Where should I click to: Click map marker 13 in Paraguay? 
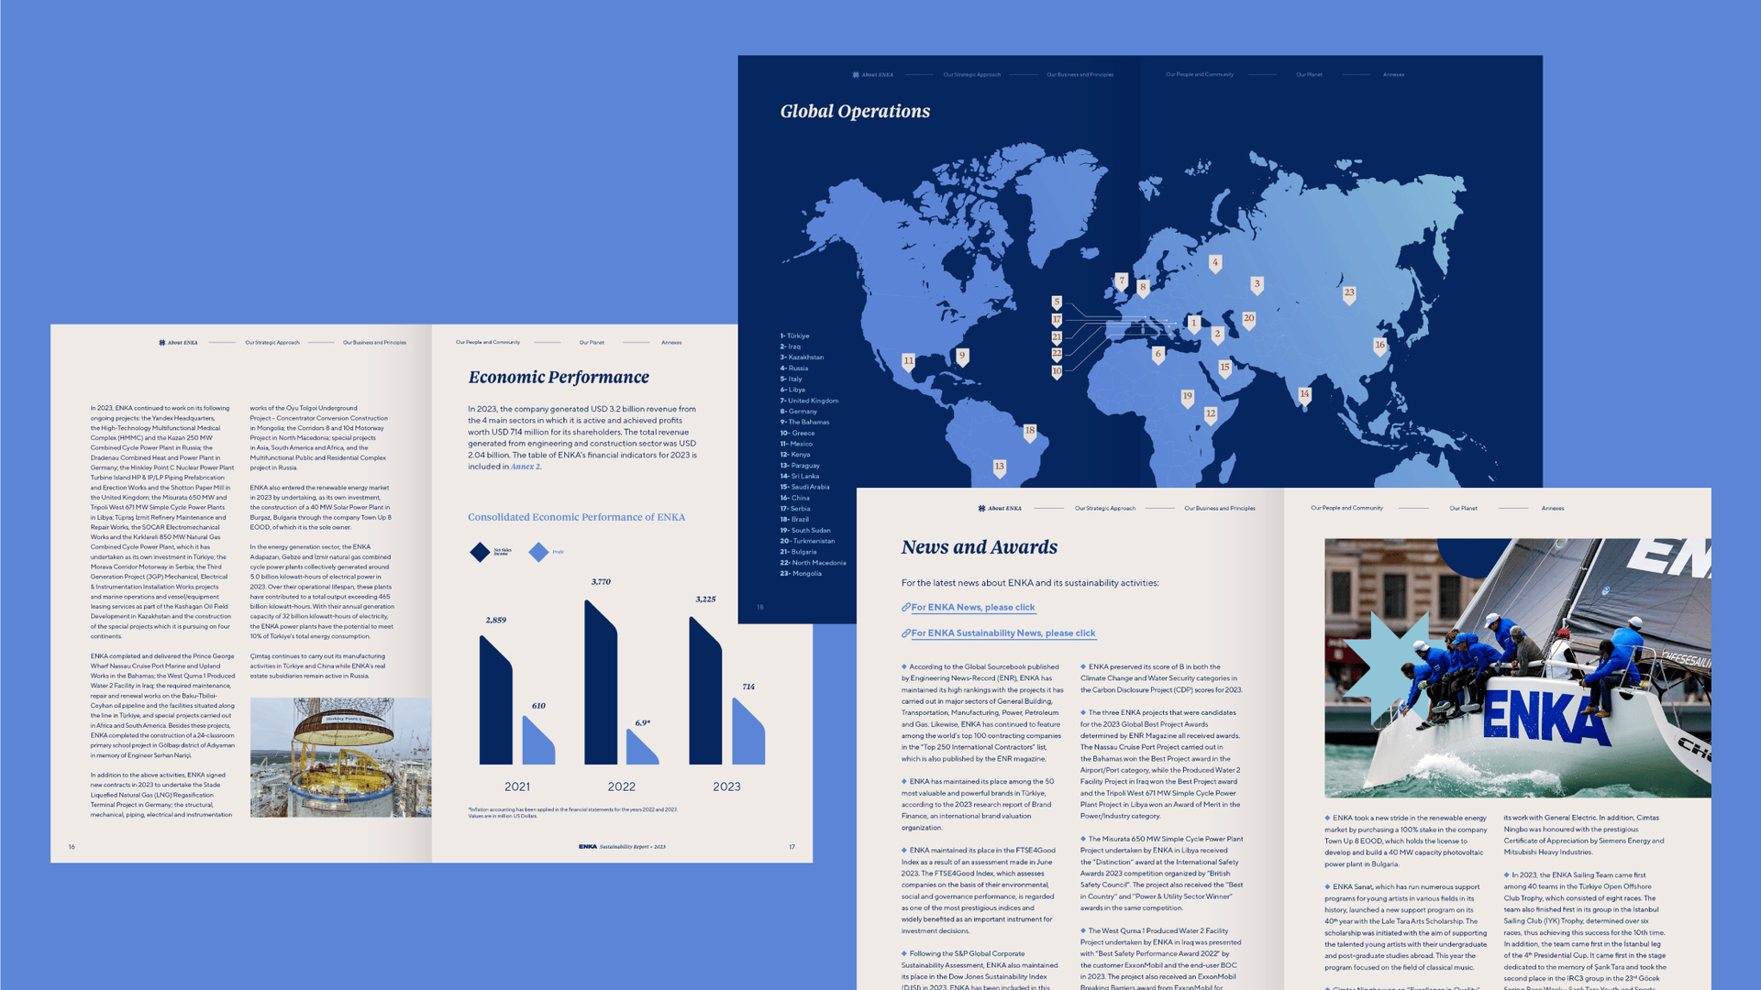pos(999,468)
